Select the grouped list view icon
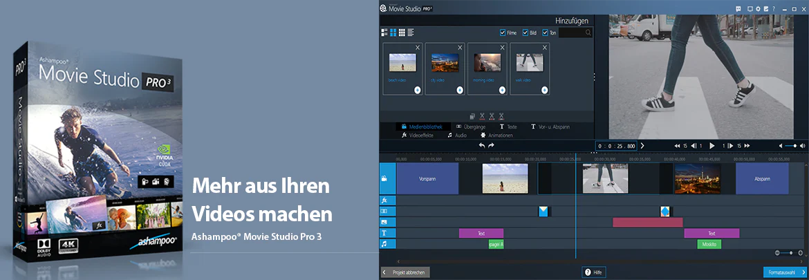 pyautogui.click(x=384, y=32)
